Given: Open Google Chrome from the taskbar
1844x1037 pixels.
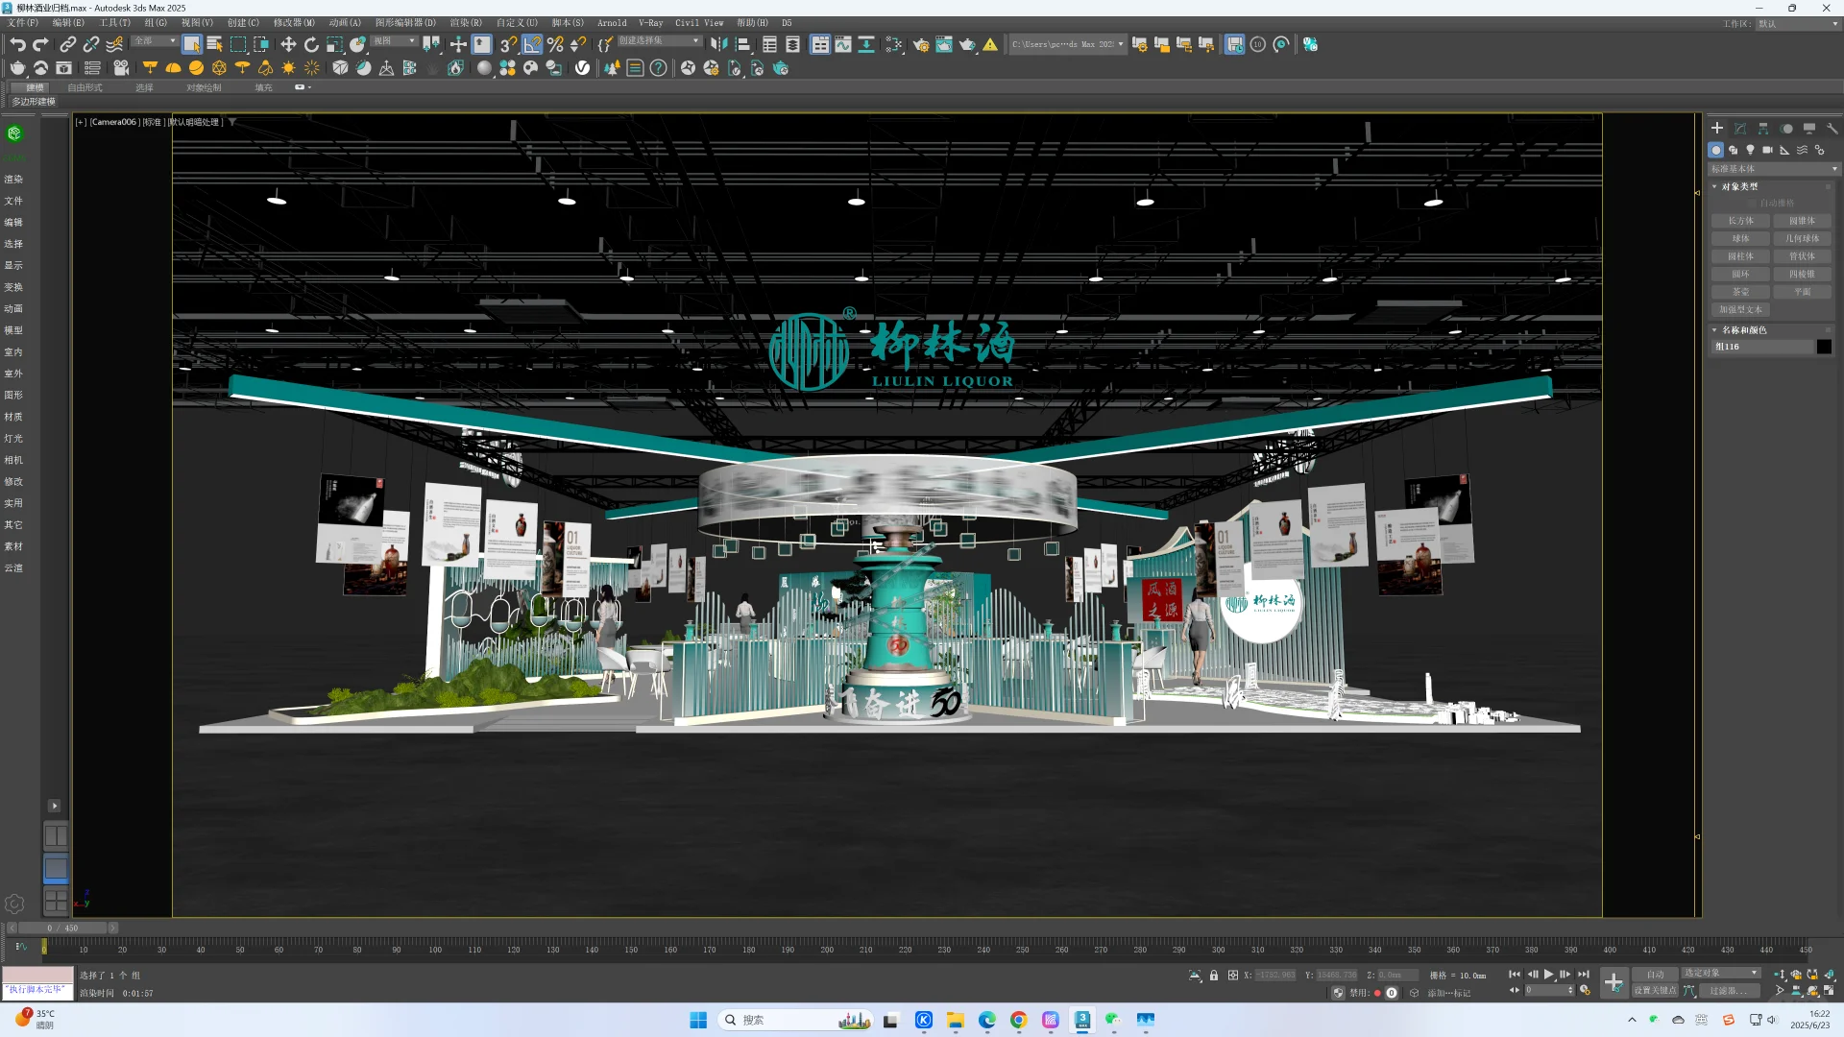Looking at the screenshot, I should [x=1019, y=1020].
